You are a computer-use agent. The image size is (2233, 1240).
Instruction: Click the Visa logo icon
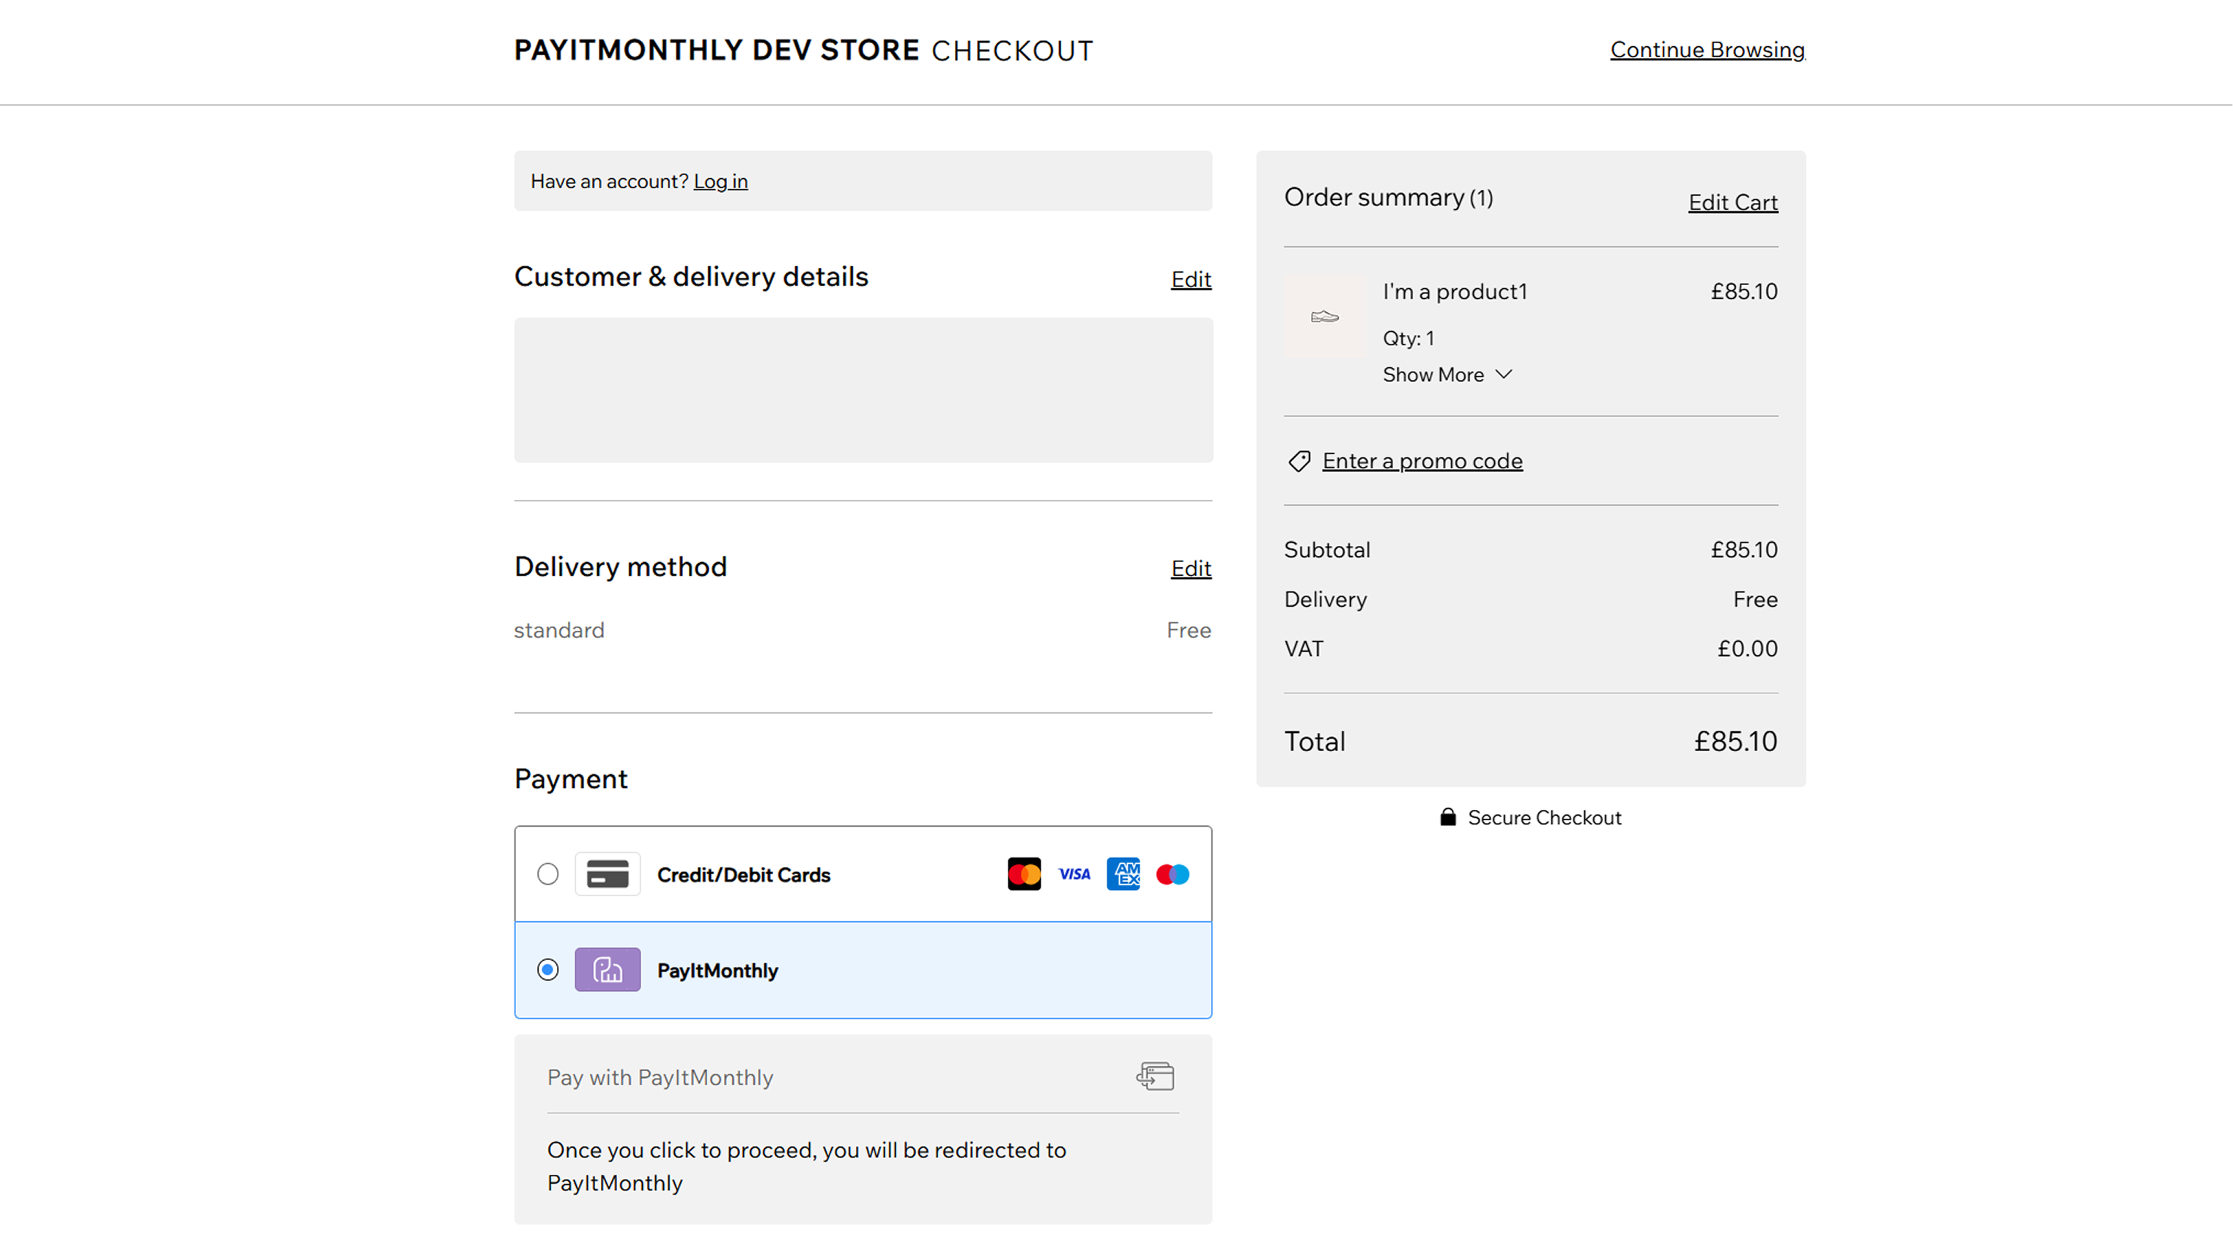(x=1074, y=874)
